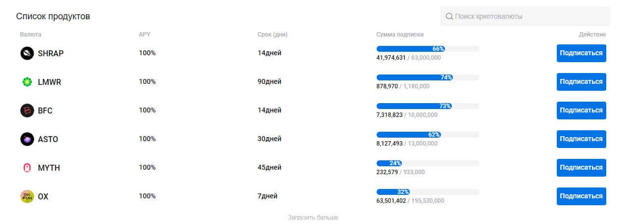The height and width of the screenshot is (224, 632).
Task: Click the search magnifier icon
Action: pos(449,16)
